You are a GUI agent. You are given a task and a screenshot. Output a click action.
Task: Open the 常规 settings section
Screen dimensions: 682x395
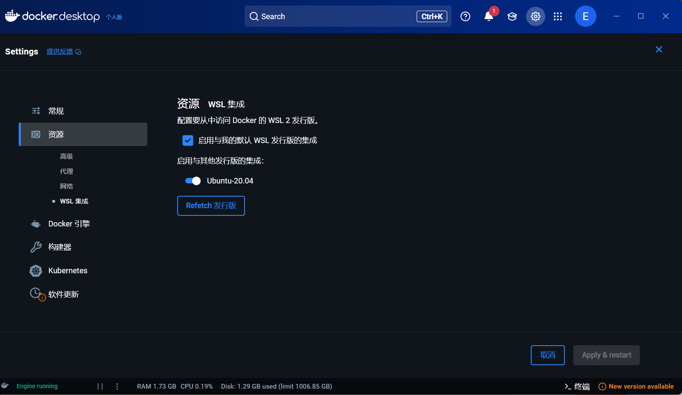(83, 111)
